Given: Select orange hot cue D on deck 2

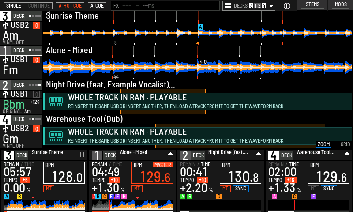Looking at the screenshot, I should (219, 197).
